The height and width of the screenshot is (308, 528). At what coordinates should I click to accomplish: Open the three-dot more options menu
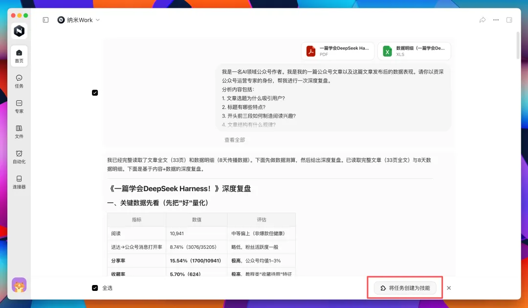pos(496,20)
